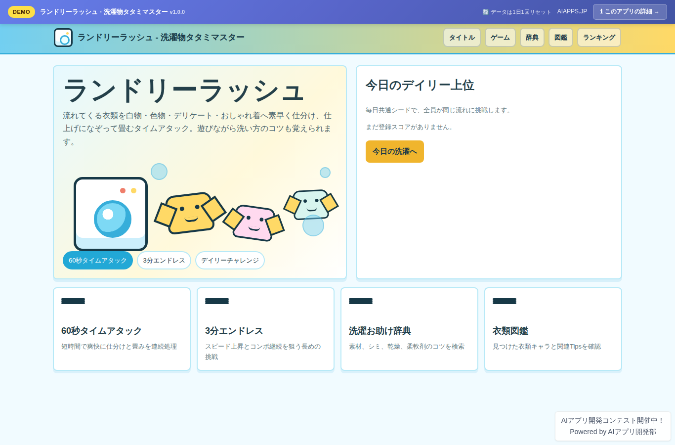
Task: Click the header app title ランドリーラッシュ - 洗濯物タタミマスター
Action: coord(161,38)
